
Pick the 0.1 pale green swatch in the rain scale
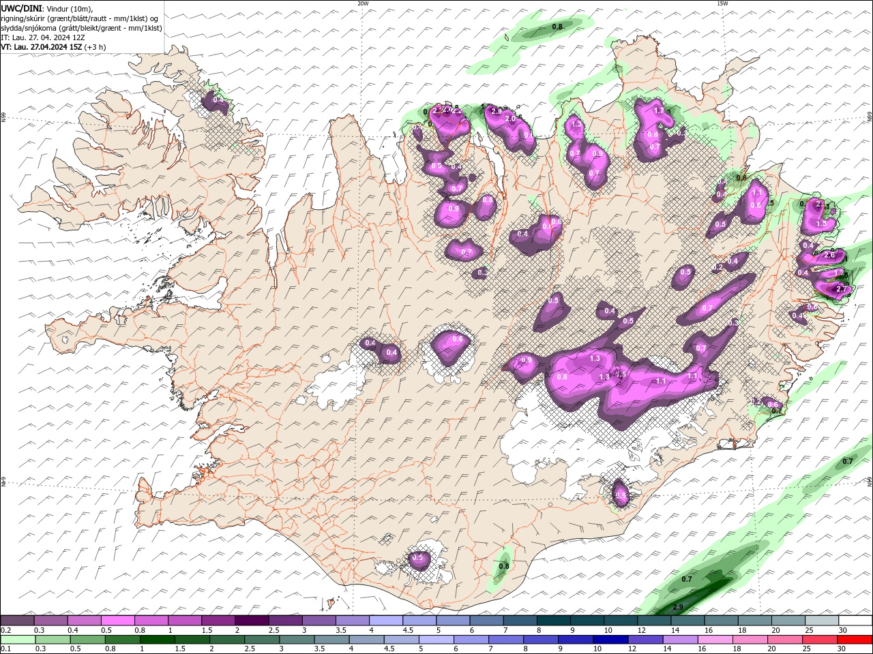tap(18, 640)
